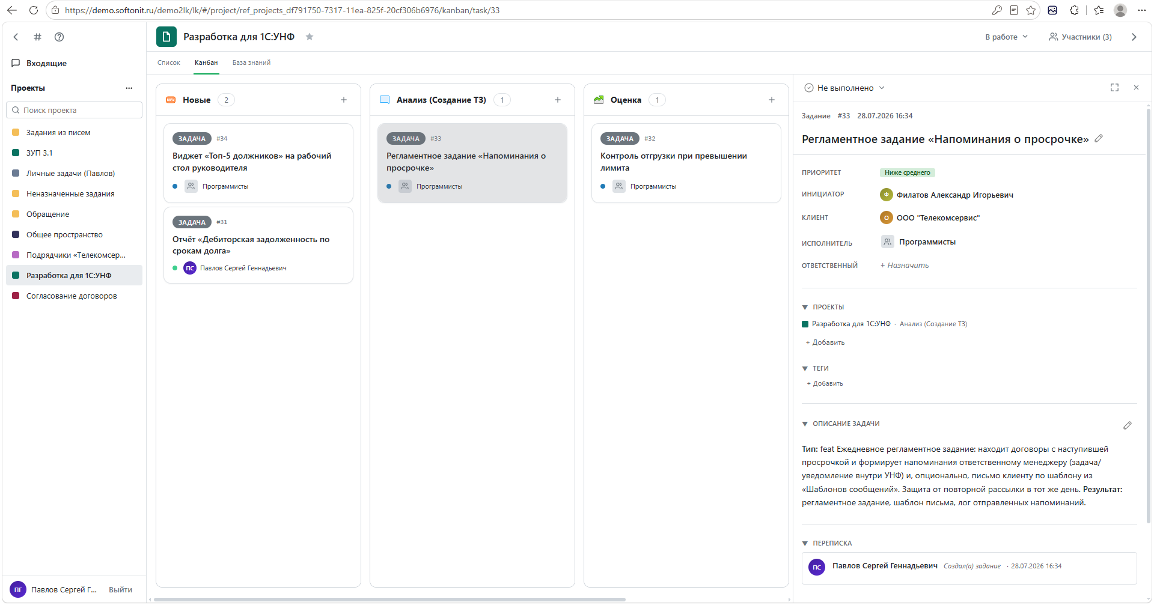Edit the task description pencil icon
Screen dimensions: 1154x605
(1128, 425)
